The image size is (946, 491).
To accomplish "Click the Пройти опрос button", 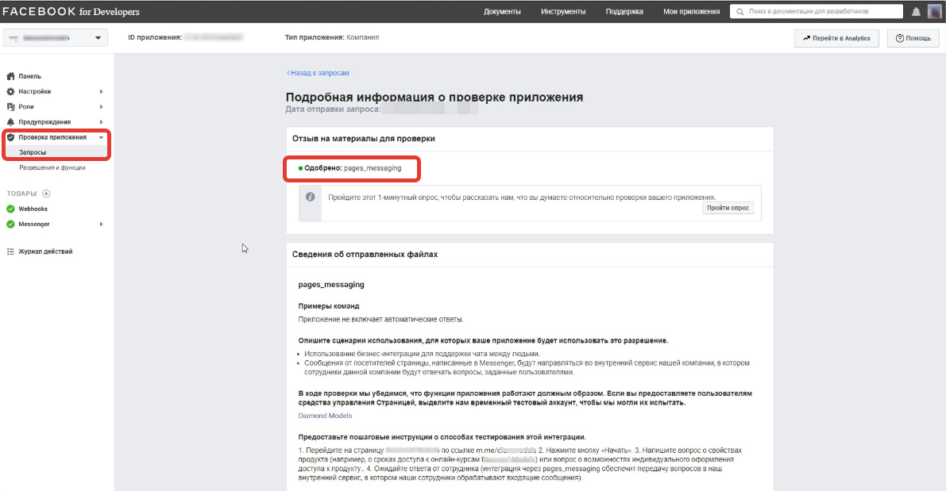I will click(728, 208).
